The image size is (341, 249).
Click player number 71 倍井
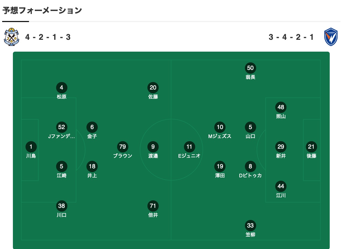pos(153,206)
